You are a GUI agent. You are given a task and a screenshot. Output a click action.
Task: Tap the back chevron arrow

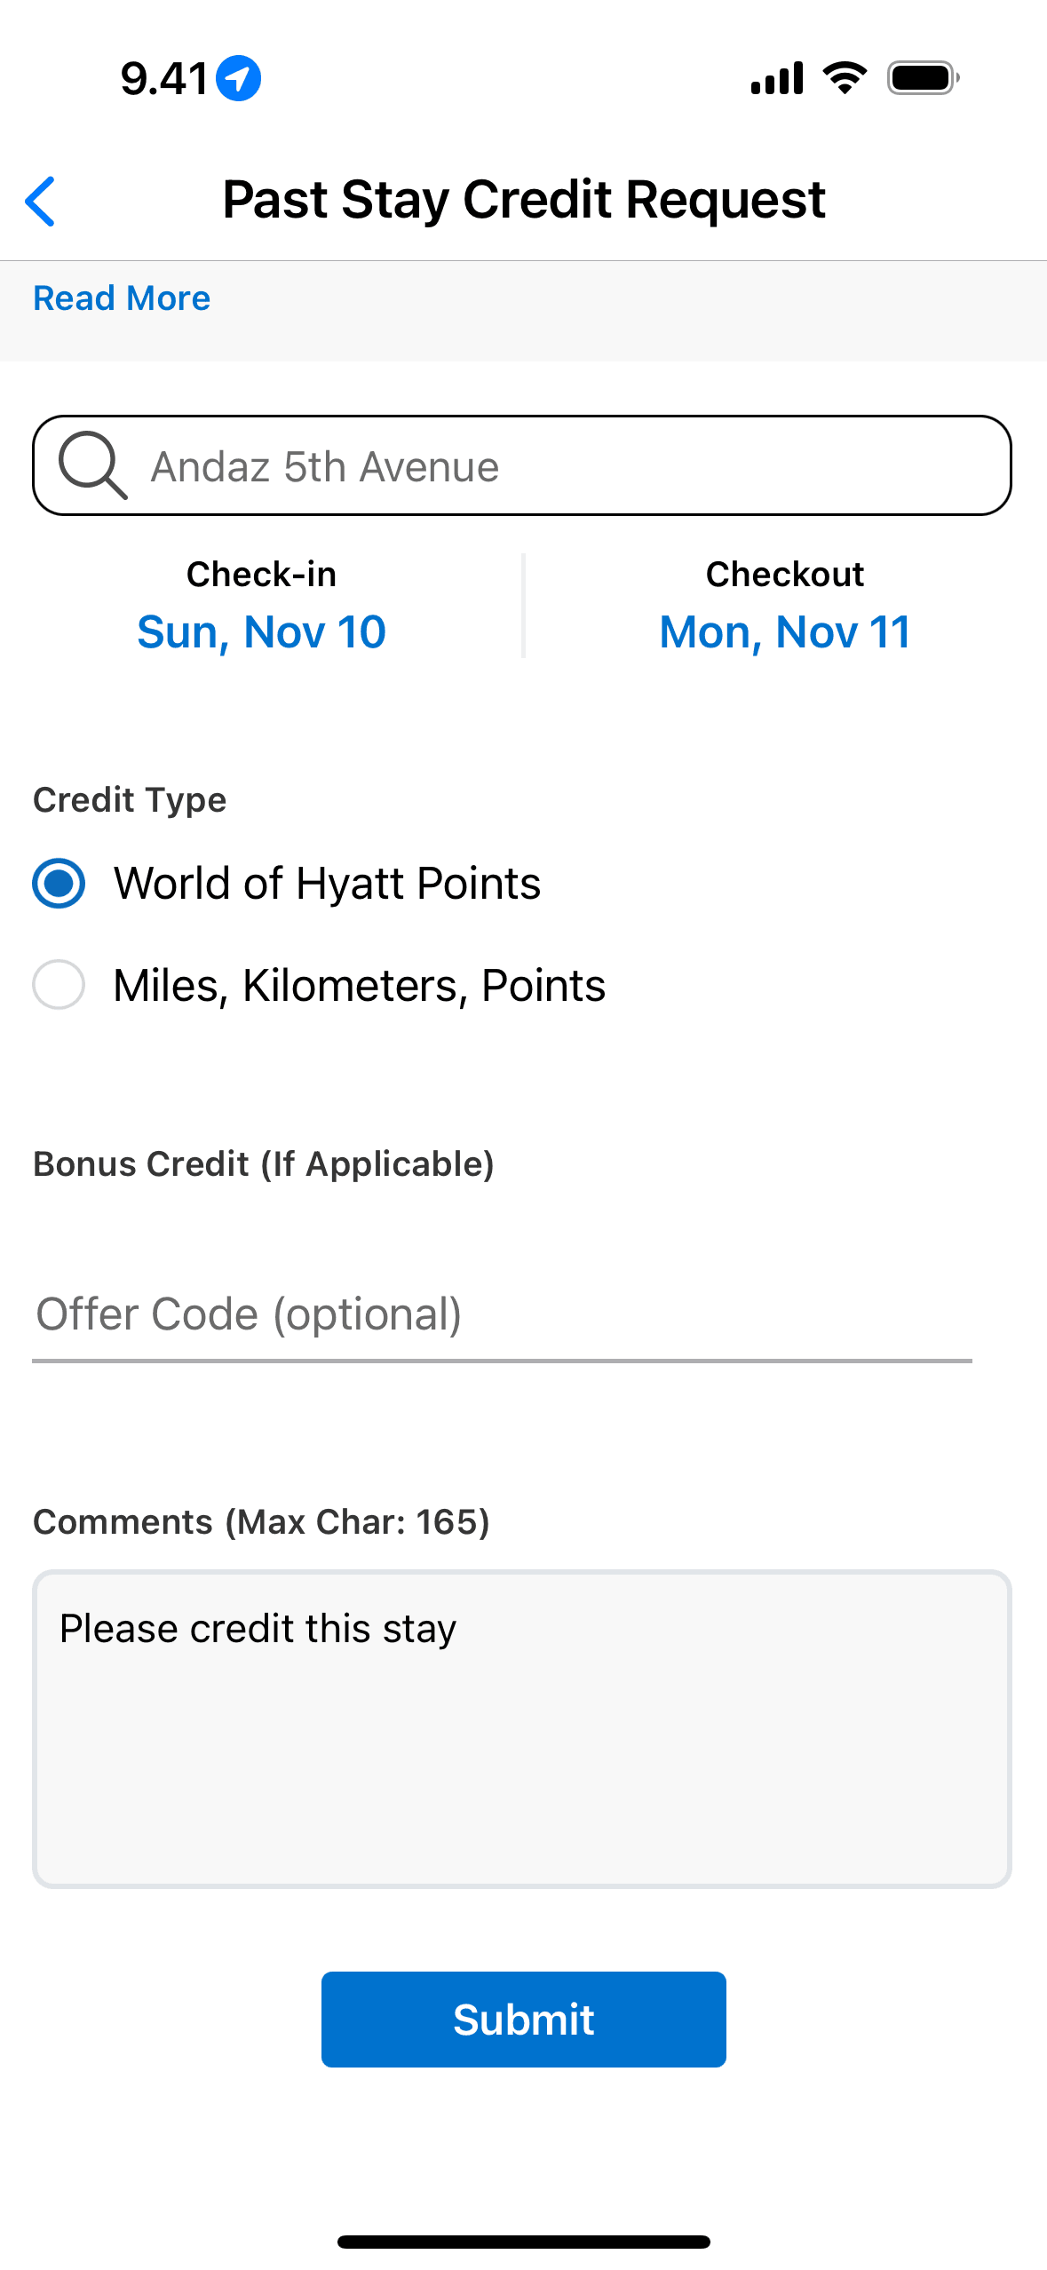[x=41, y=201]
